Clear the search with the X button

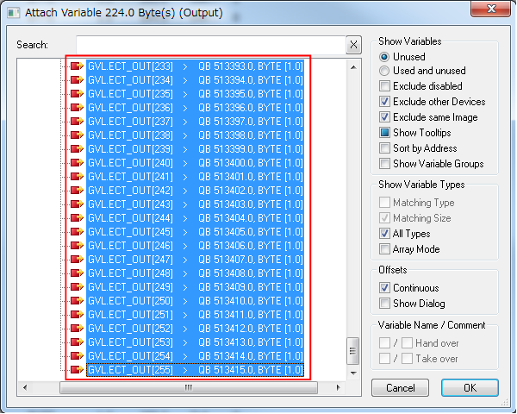pyautogui.click(x=353, y=45)
